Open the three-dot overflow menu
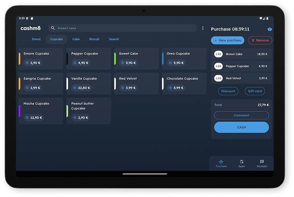Viewport: 294px width, 197px height. coord(203,28)
